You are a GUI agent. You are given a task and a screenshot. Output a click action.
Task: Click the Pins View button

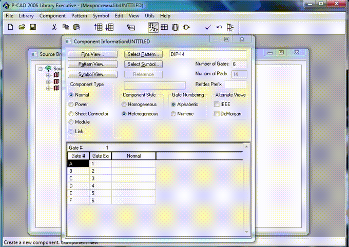[92, 54]
